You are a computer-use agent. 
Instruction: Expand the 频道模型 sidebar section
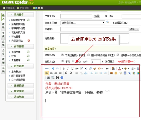[x=21, y=86]
